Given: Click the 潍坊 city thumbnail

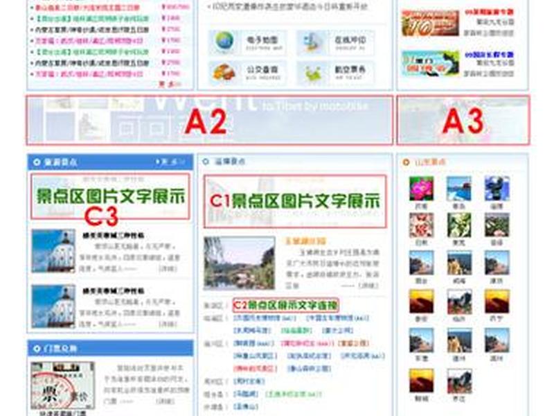Looking at the screenshot, I should pos(497,263).
